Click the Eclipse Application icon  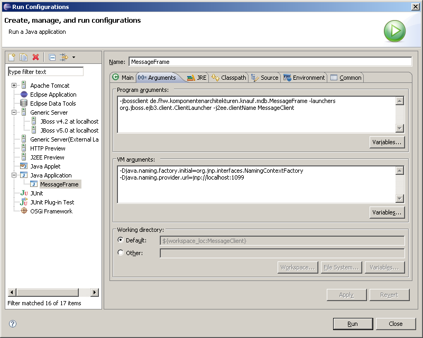click(24, 95)
